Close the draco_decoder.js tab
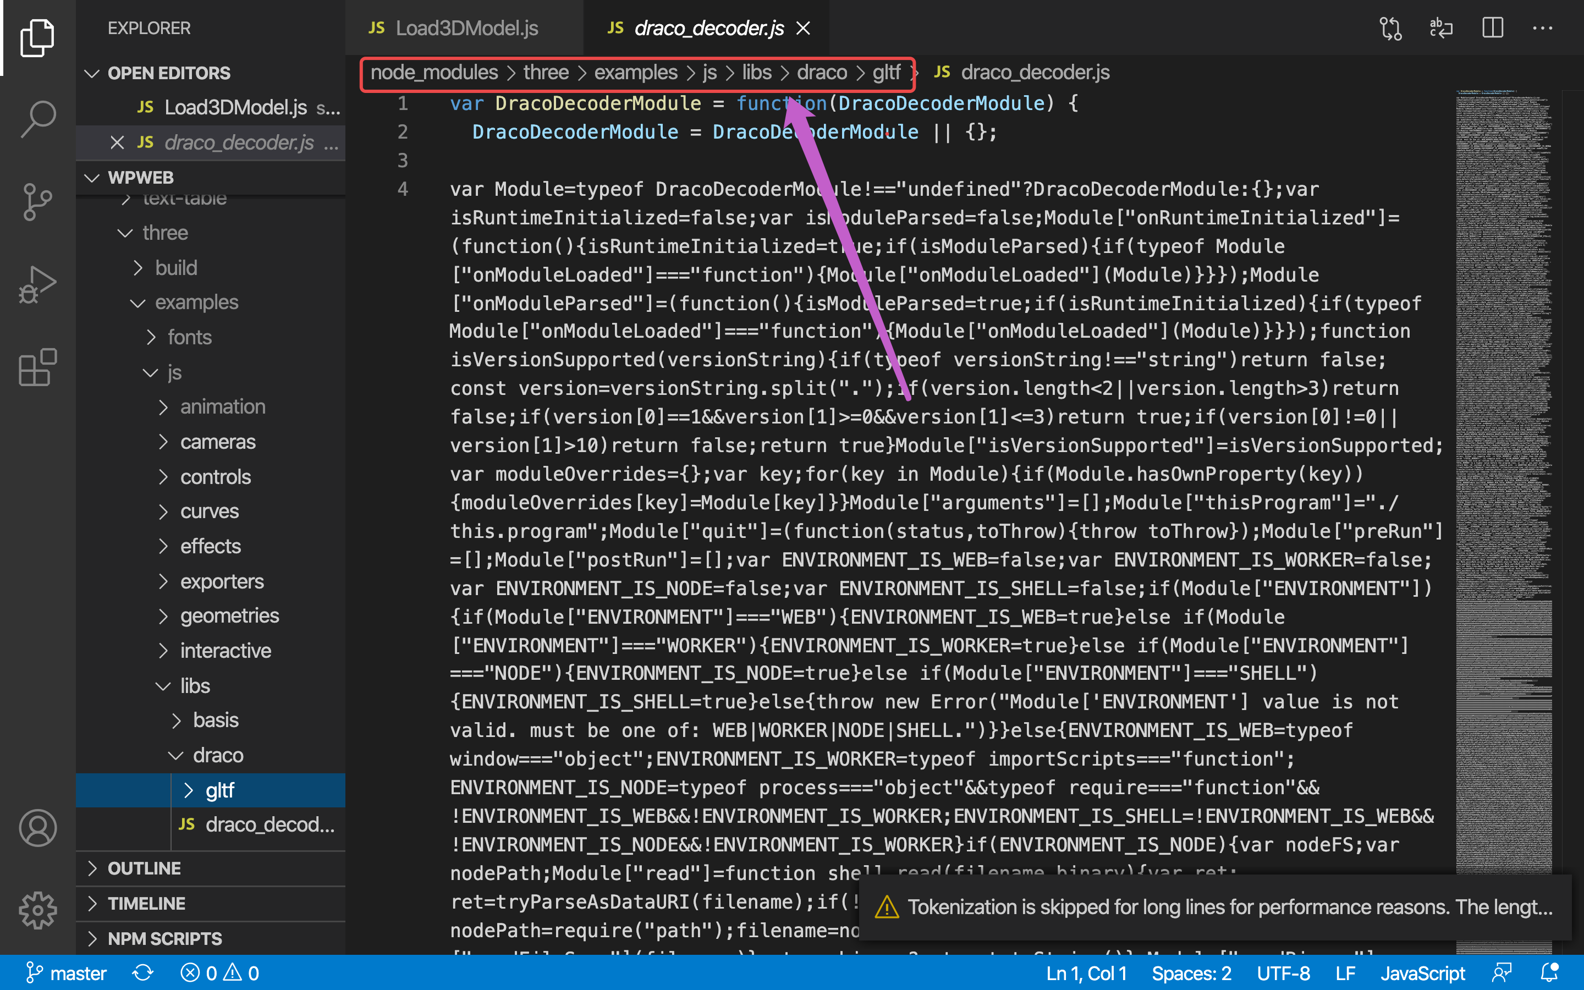This screenshot has width=1584, height=990. click(803, 28)
